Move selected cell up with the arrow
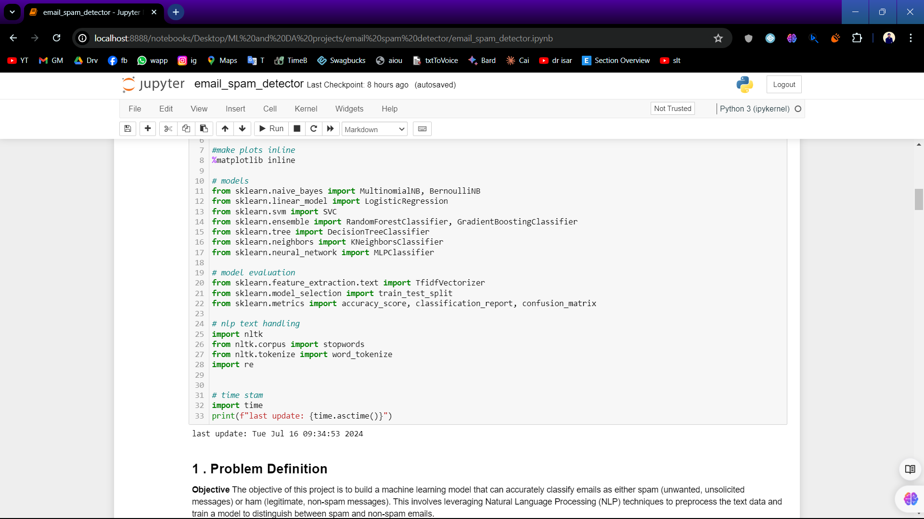The image size is (924, 519). (x=225, y=129)
